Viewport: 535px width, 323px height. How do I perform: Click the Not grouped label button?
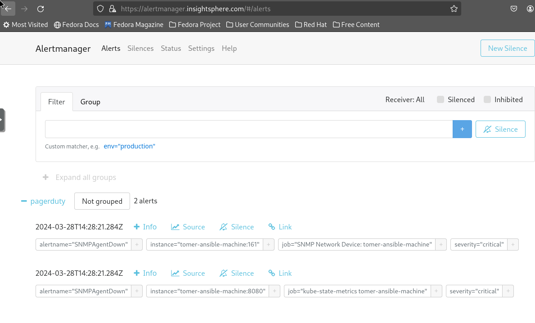click(x=102, y=201)
